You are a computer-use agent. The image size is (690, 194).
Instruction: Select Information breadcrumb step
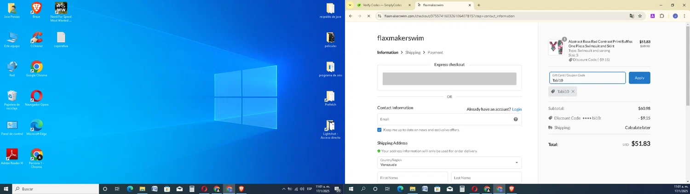click(x=388, y=52)
